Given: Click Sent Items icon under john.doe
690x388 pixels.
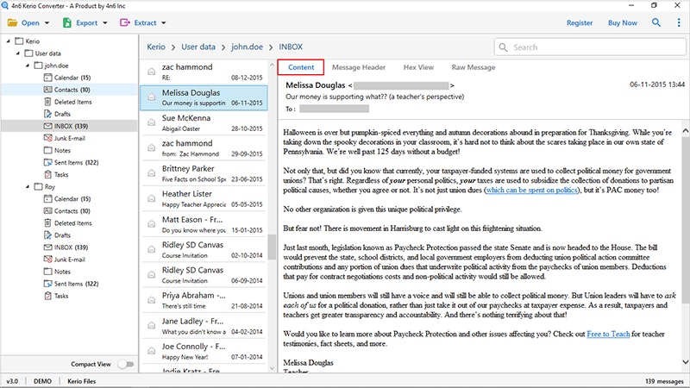Looking at the screenshot, I should 48,162.
